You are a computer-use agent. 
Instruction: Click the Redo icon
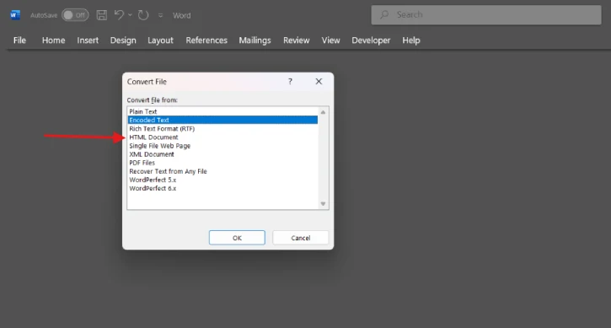pos(143,15)
